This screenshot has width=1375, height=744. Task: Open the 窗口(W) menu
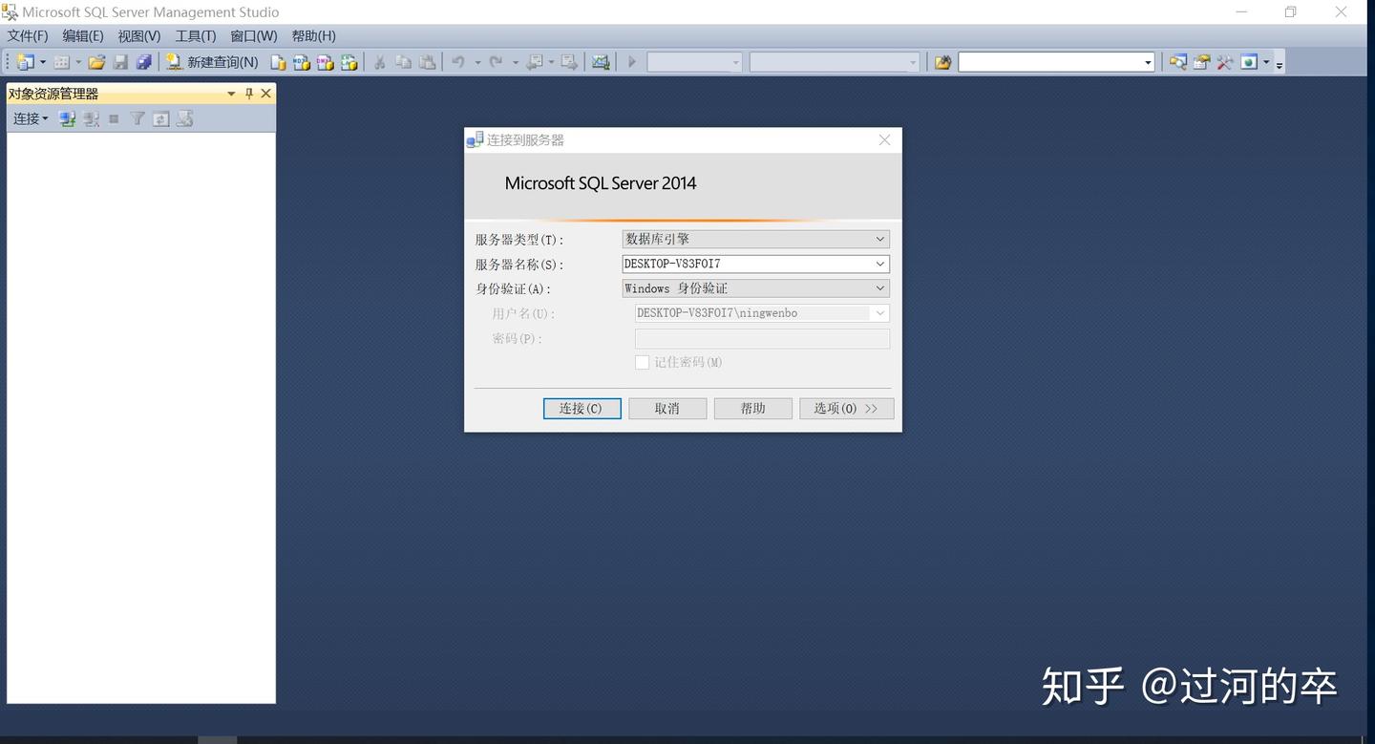click(254, 35)
